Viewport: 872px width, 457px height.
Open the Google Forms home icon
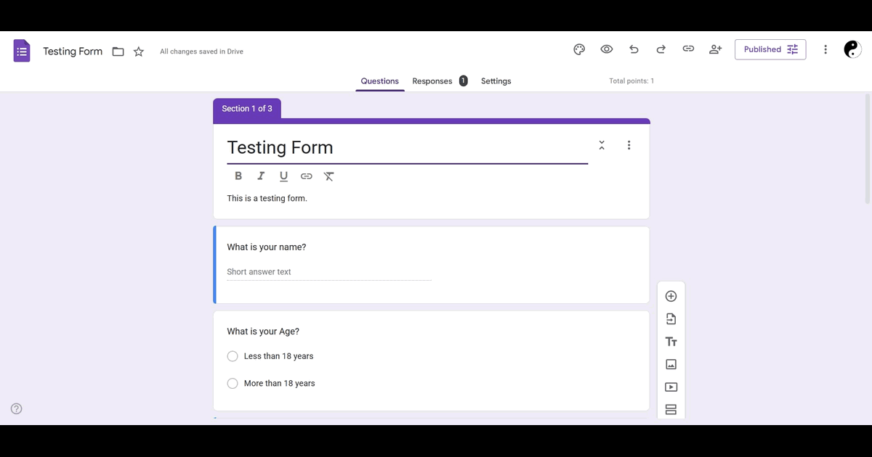coord(22,51)
